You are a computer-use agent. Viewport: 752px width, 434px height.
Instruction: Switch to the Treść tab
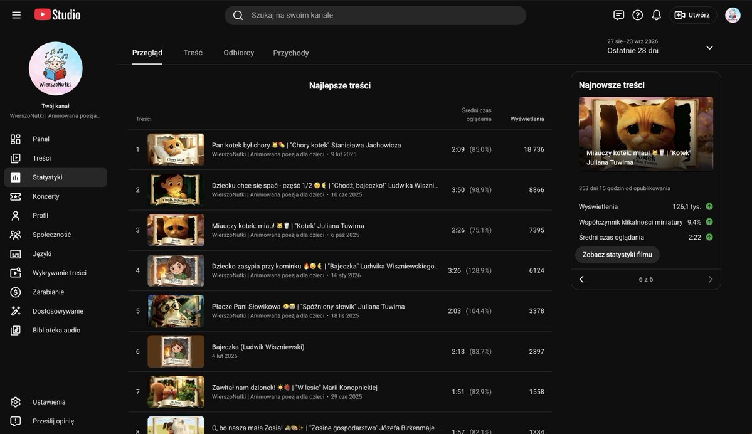point(193,53)
